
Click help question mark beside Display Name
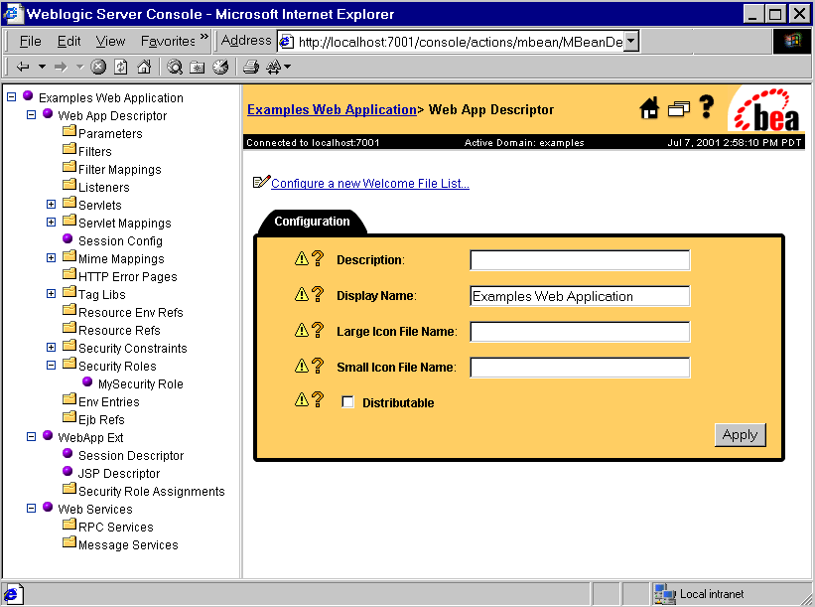318,294
